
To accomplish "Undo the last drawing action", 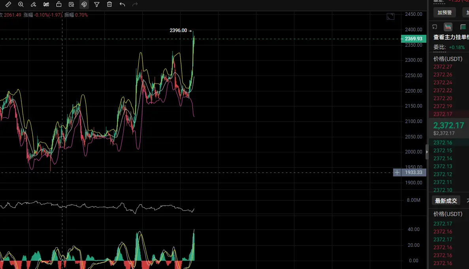I will pyautogui.click(x=122, y=4).
